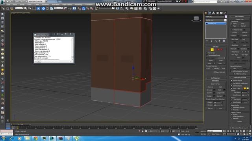Open the Customize menu

coord(89,4)
